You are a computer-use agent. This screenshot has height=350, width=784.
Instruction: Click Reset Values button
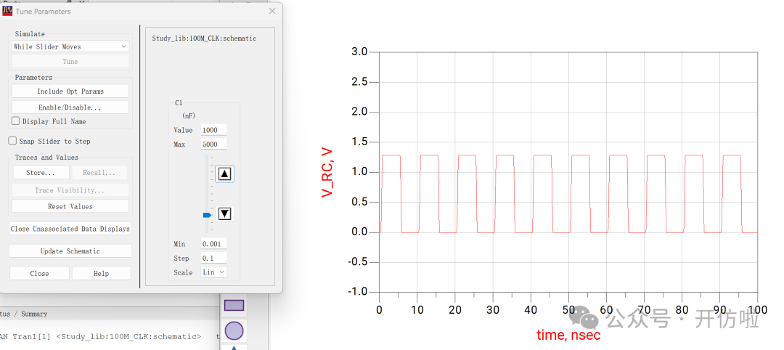(70, 206)
